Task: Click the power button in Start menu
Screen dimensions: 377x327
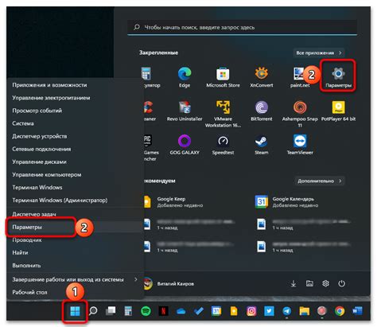Action: tap(341, 283)
